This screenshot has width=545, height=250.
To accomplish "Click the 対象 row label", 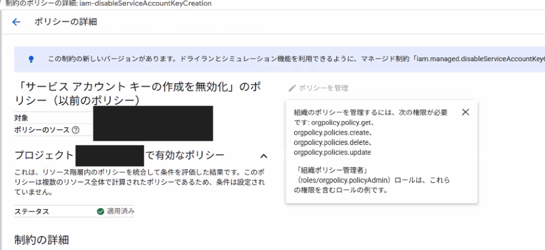I will [x=22, y=118].
